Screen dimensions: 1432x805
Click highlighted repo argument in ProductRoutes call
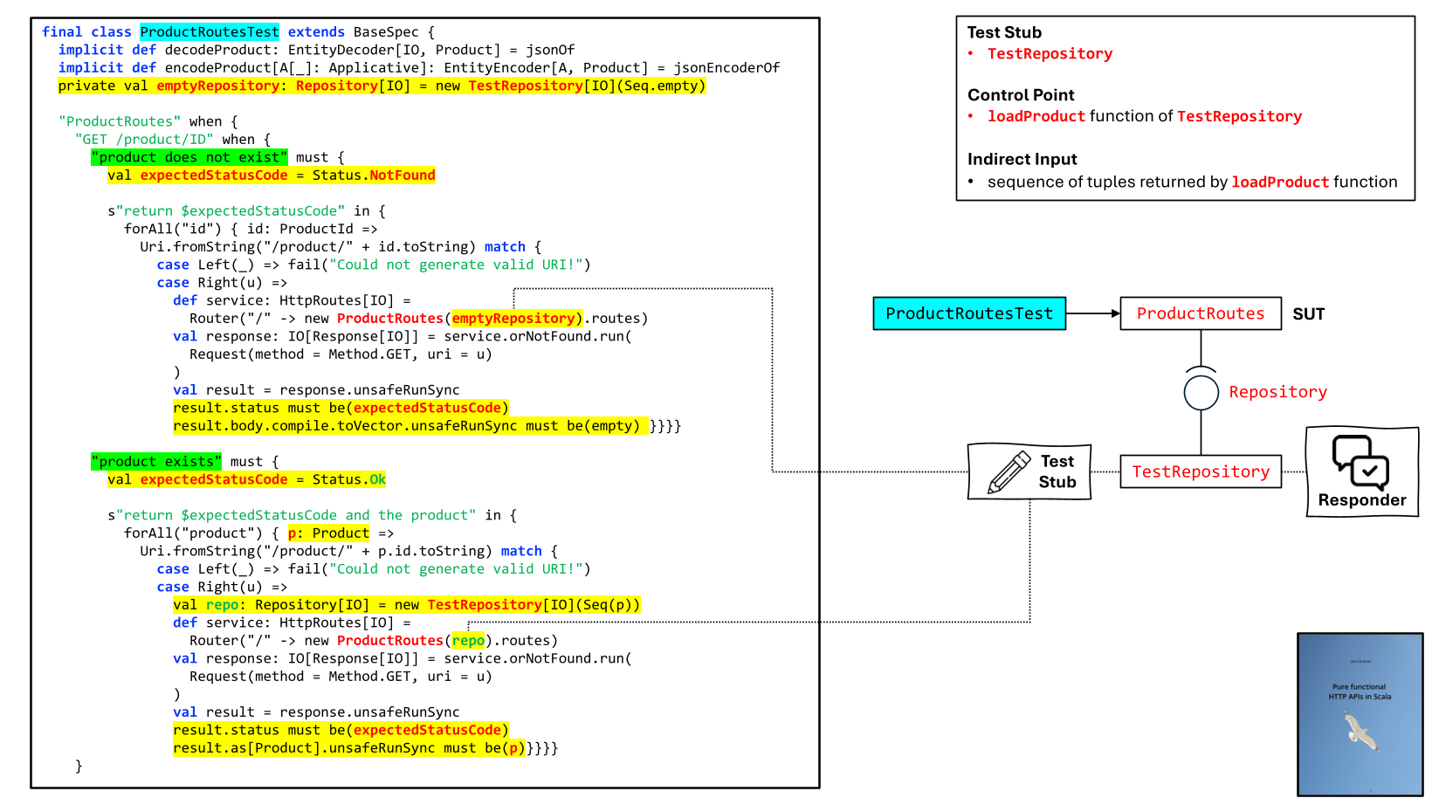coord(468,640)
